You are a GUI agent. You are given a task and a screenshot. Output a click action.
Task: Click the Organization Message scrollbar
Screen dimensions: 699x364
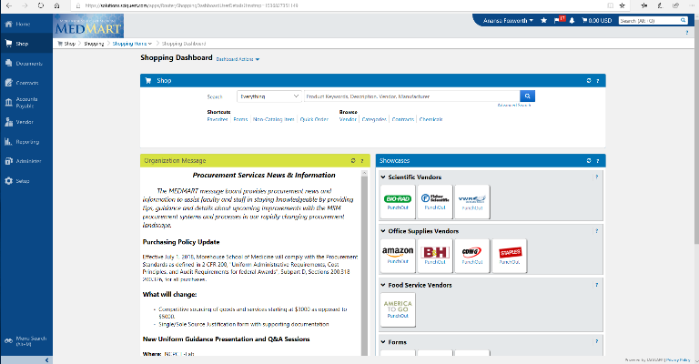point(364,263)
